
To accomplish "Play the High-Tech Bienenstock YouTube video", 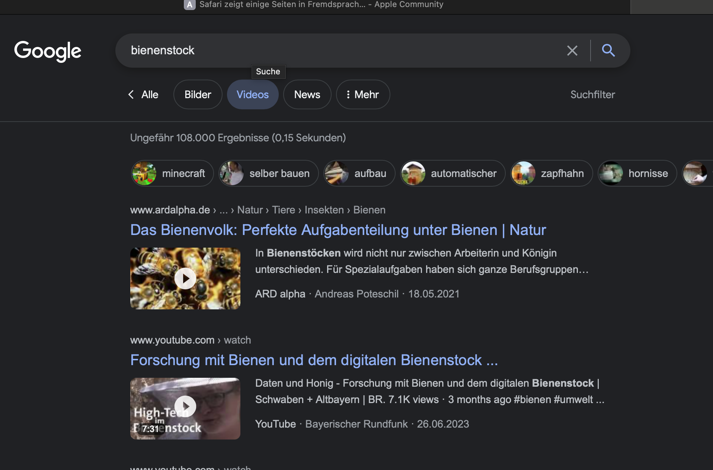I will (185, 409).
